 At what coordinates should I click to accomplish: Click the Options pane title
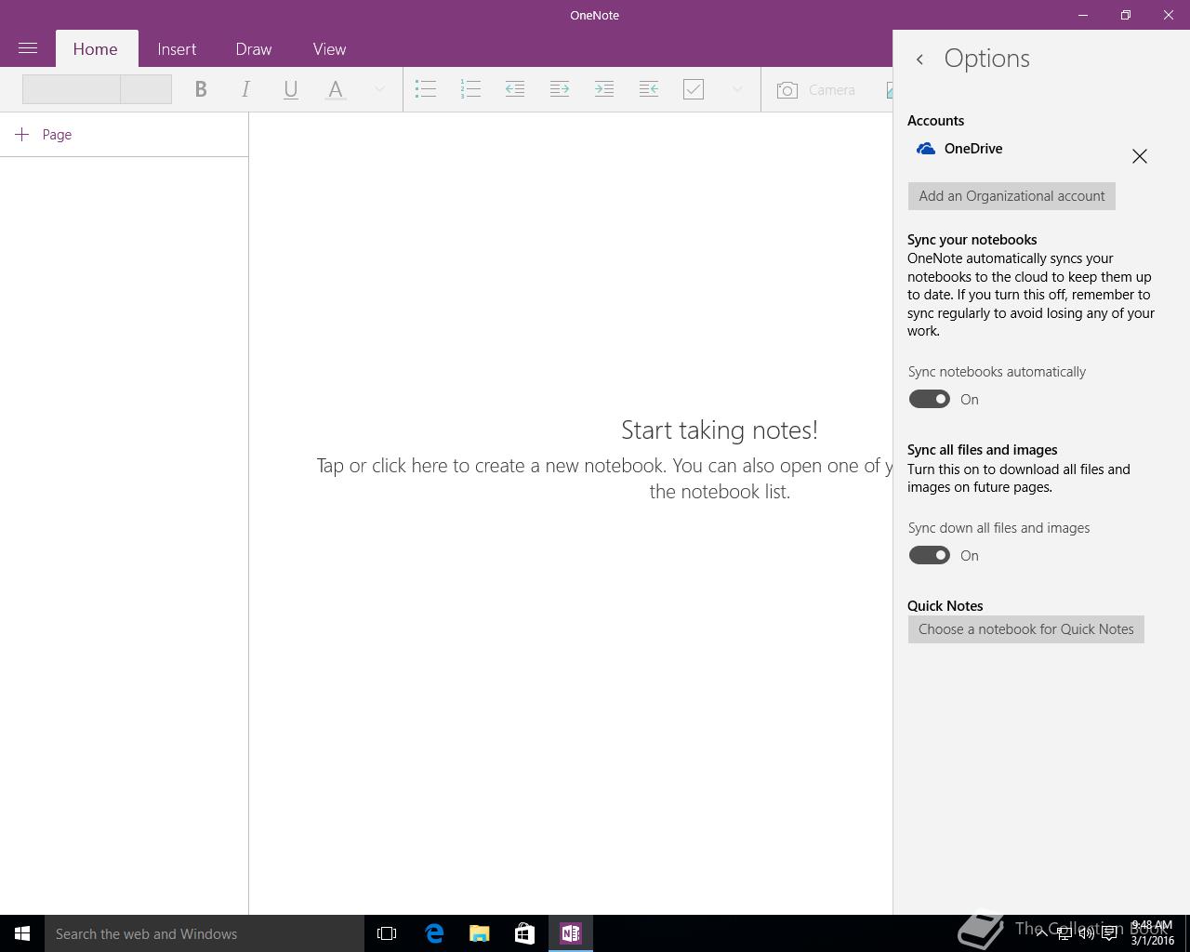click(986, 59)
